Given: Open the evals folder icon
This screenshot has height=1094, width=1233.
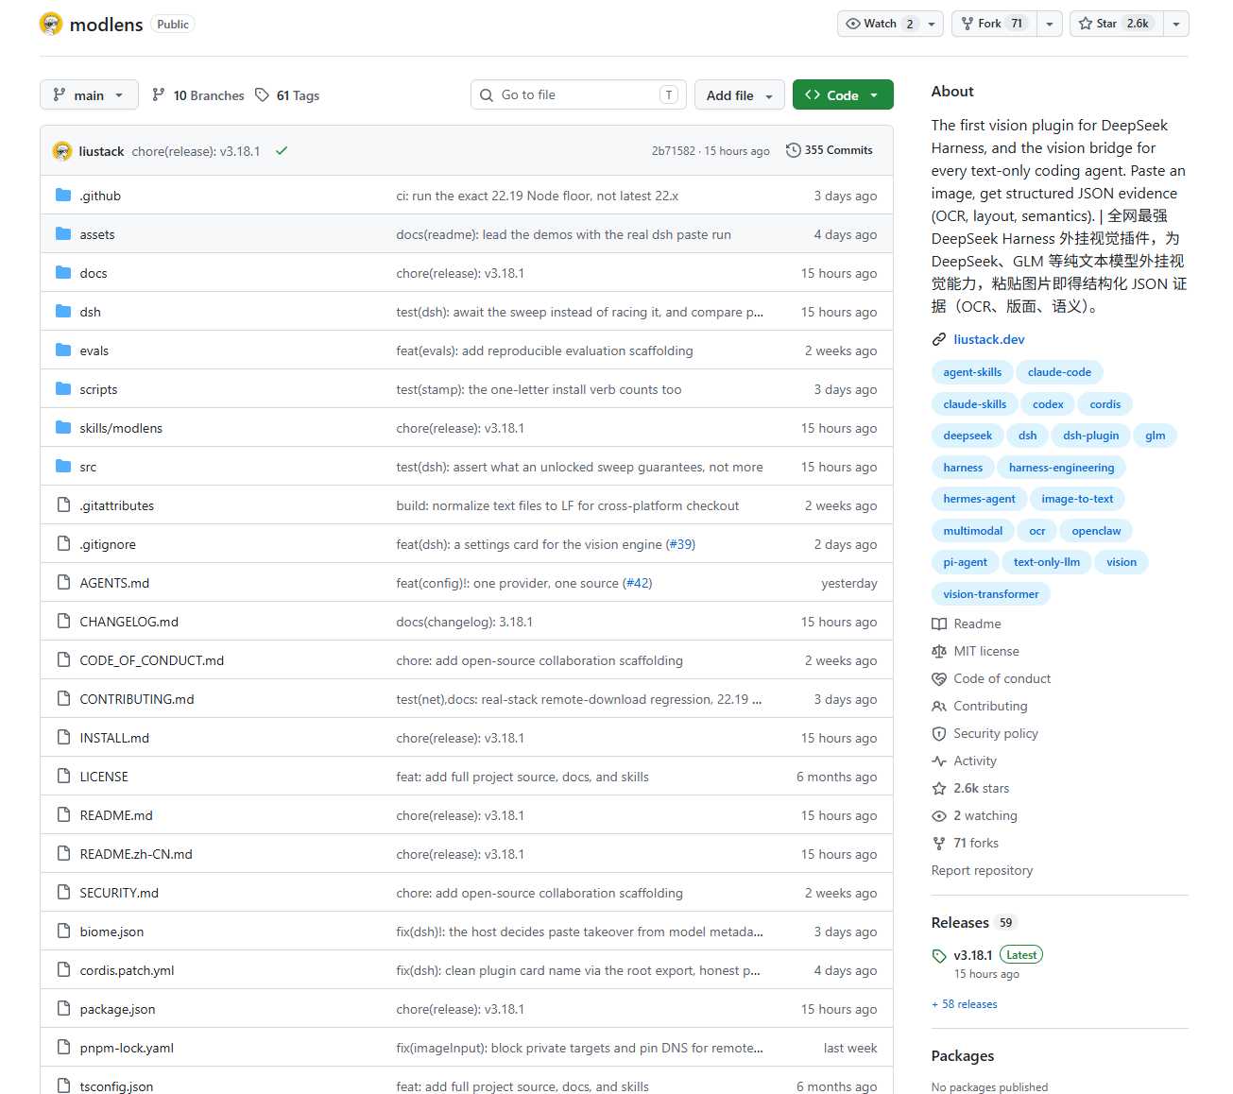Looking at the screenshot, I should tap(63, 350).
